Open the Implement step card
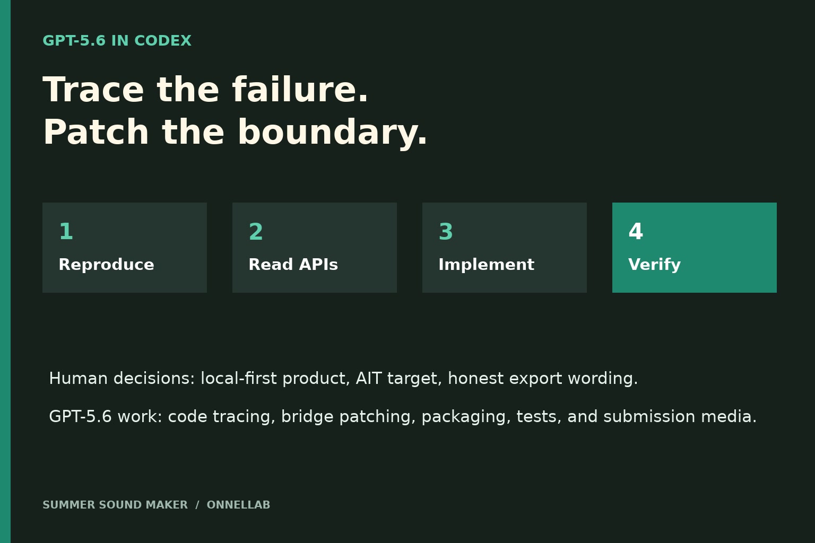The width and height of the screenshot is (815, 543). pyautogui.click(x=505, y=248)
